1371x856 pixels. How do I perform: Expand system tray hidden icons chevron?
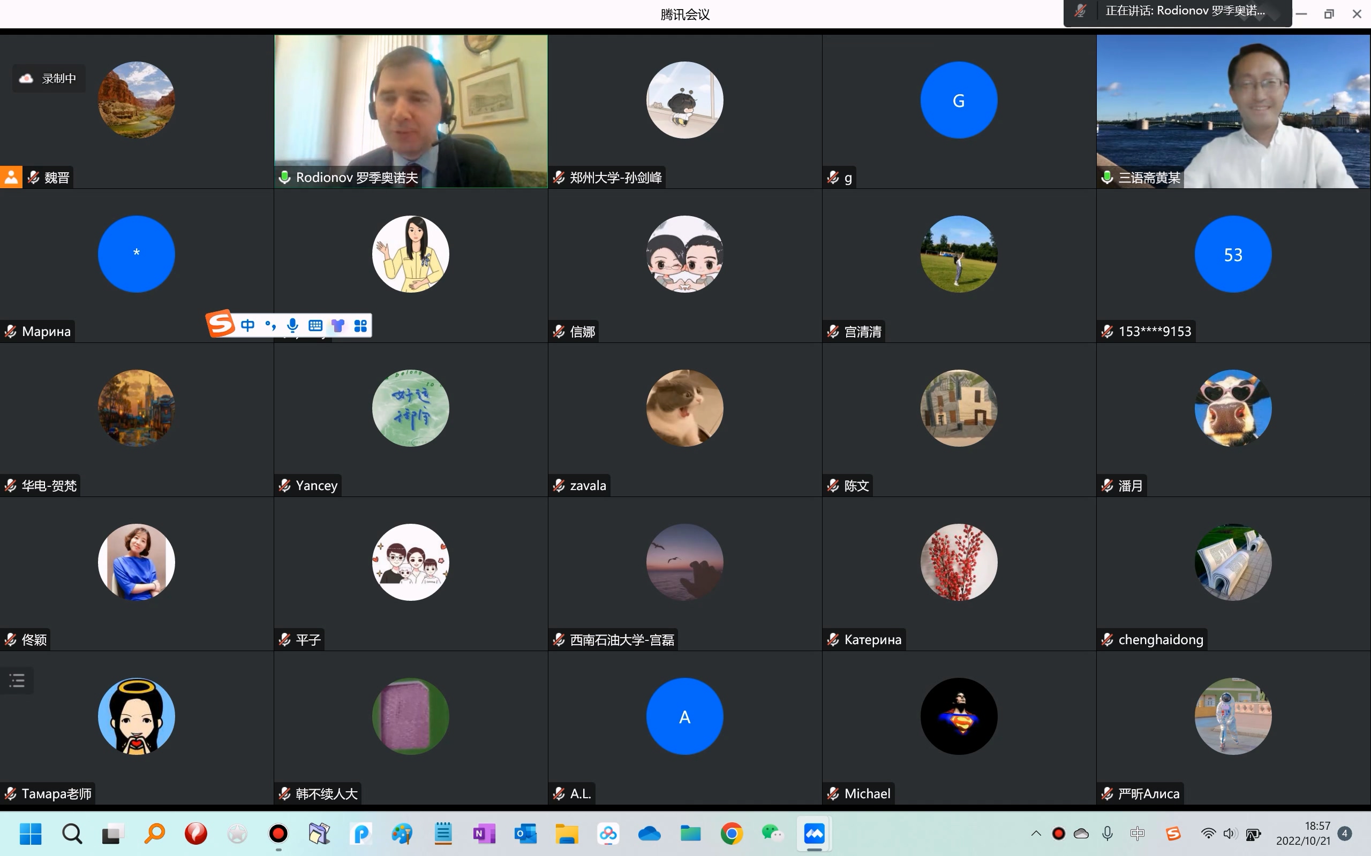pos(1036,834)
